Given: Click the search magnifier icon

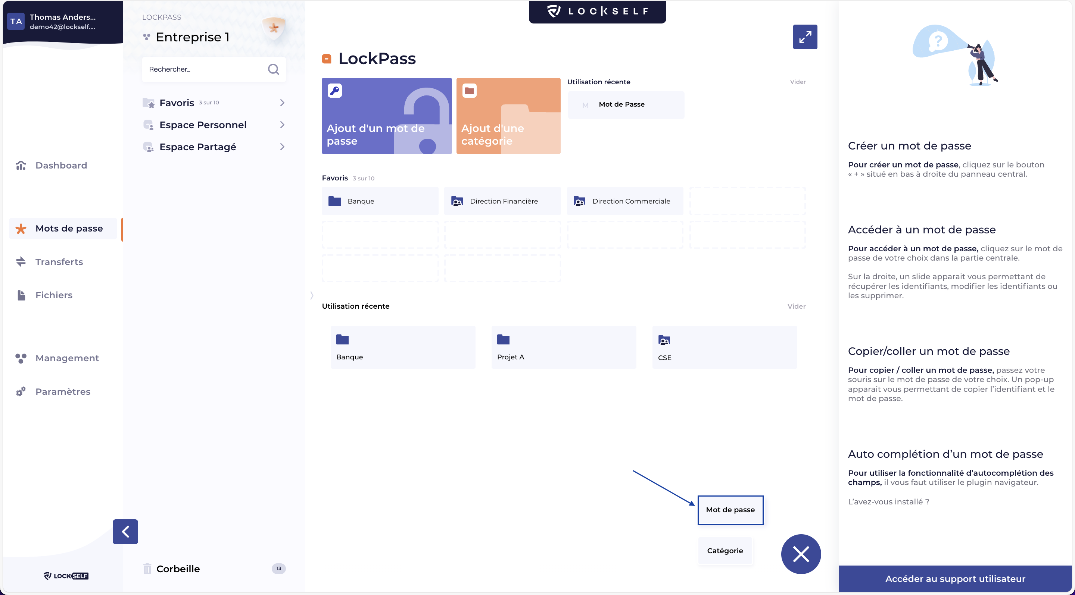Looking at the screenshot, I should click(x=273, y=69).
